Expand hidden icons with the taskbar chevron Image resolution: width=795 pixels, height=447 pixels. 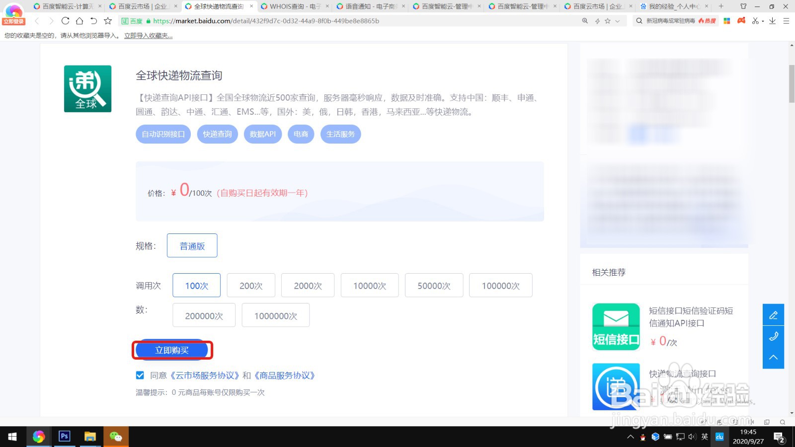tap(630, 437)
